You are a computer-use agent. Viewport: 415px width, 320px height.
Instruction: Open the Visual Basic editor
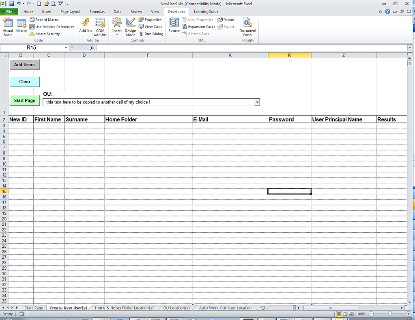[x=7, y=26]
